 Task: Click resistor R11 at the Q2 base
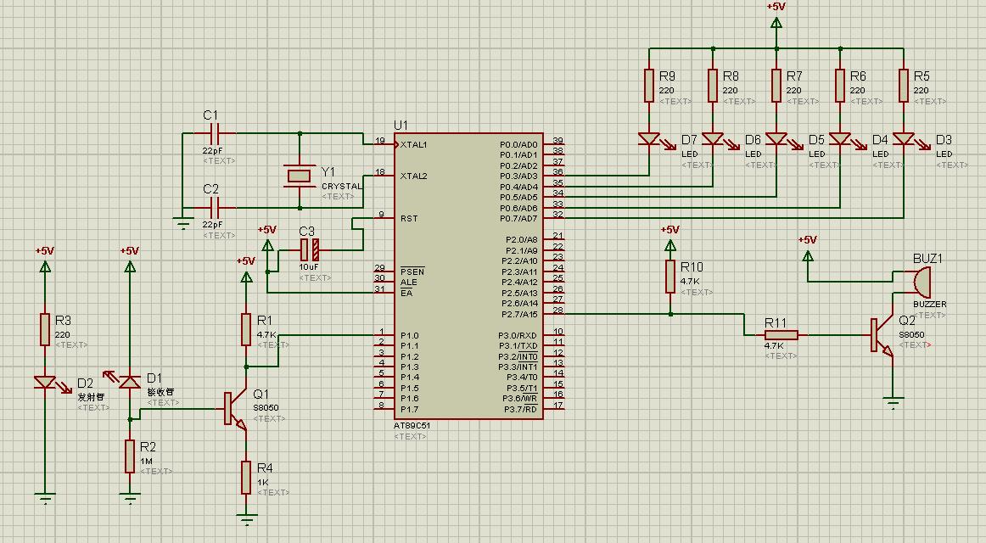tap(782, 335)
